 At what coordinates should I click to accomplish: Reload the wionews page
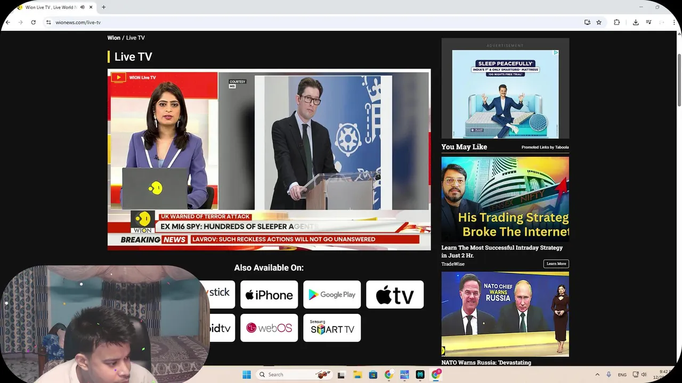[33, 22]
